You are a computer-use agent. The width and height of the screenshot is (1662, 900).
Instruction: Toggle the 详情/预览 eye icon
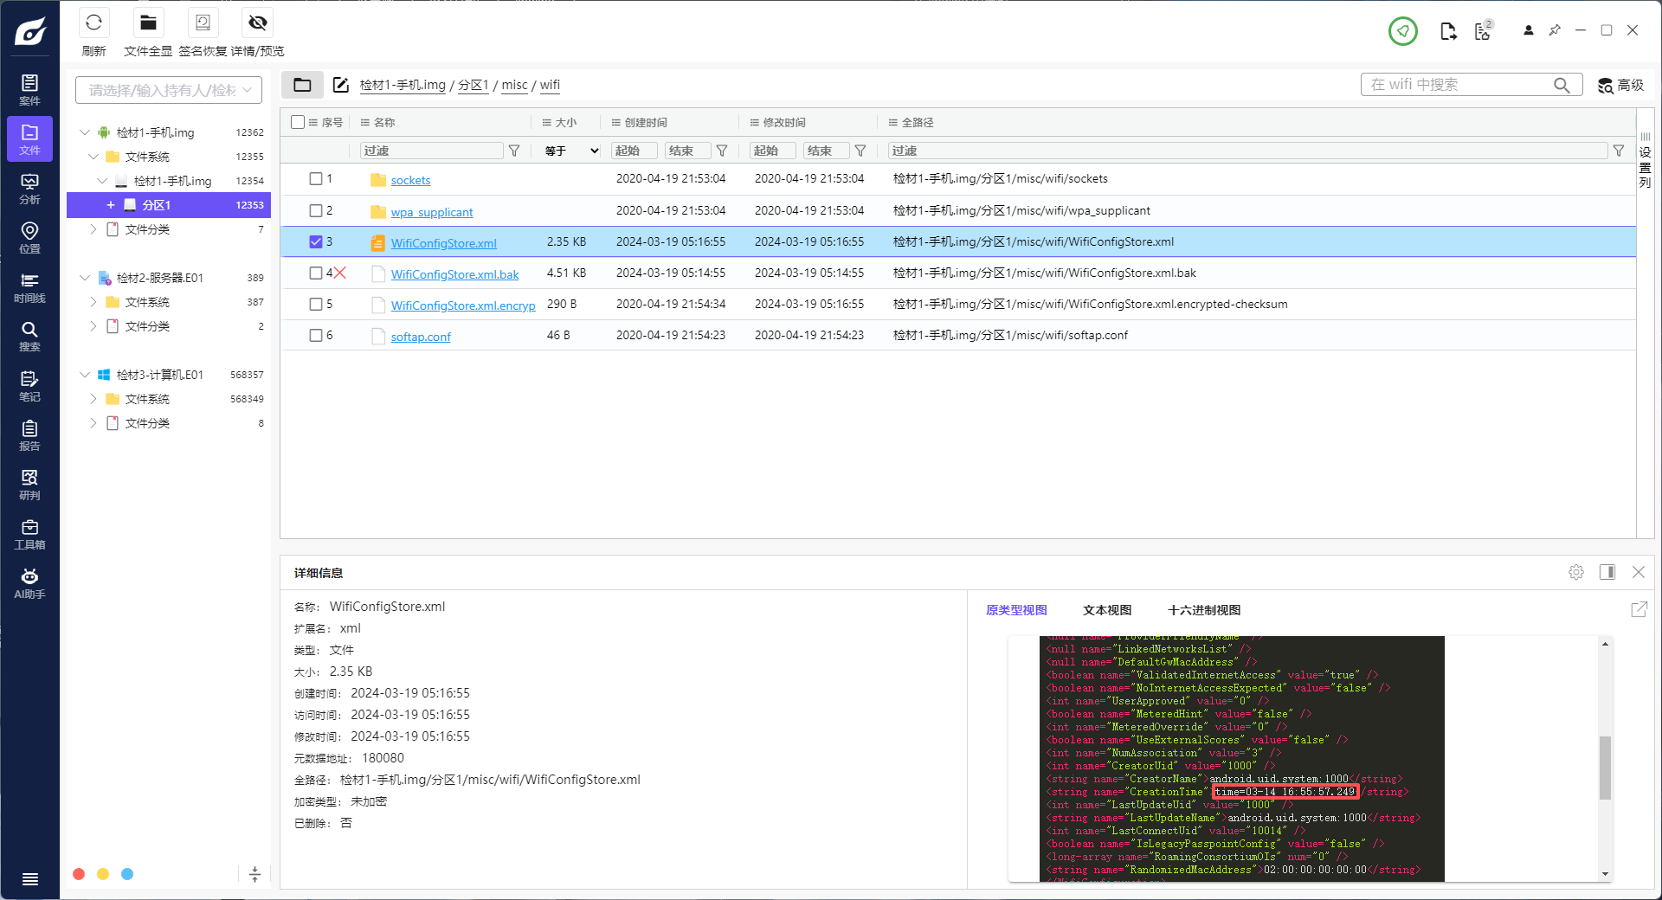click(x=257, y=22)
